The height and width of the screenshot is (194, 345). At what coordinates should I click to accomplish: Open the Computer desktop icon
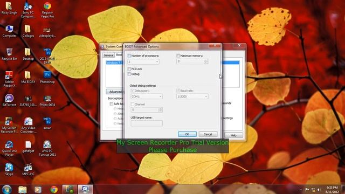click(x=9, y=31)
